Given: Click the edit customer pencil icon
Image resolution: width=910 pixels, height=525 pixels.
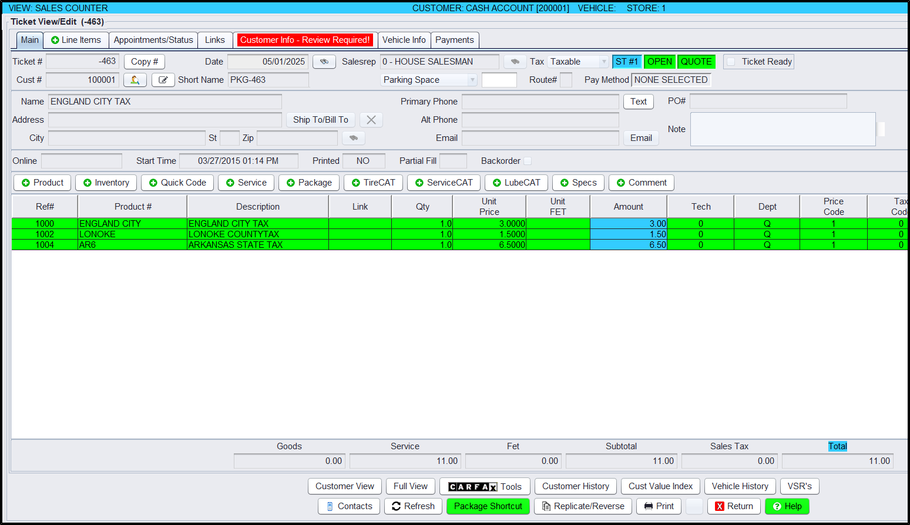Looking at the screenshot, I should pos(163,80).
